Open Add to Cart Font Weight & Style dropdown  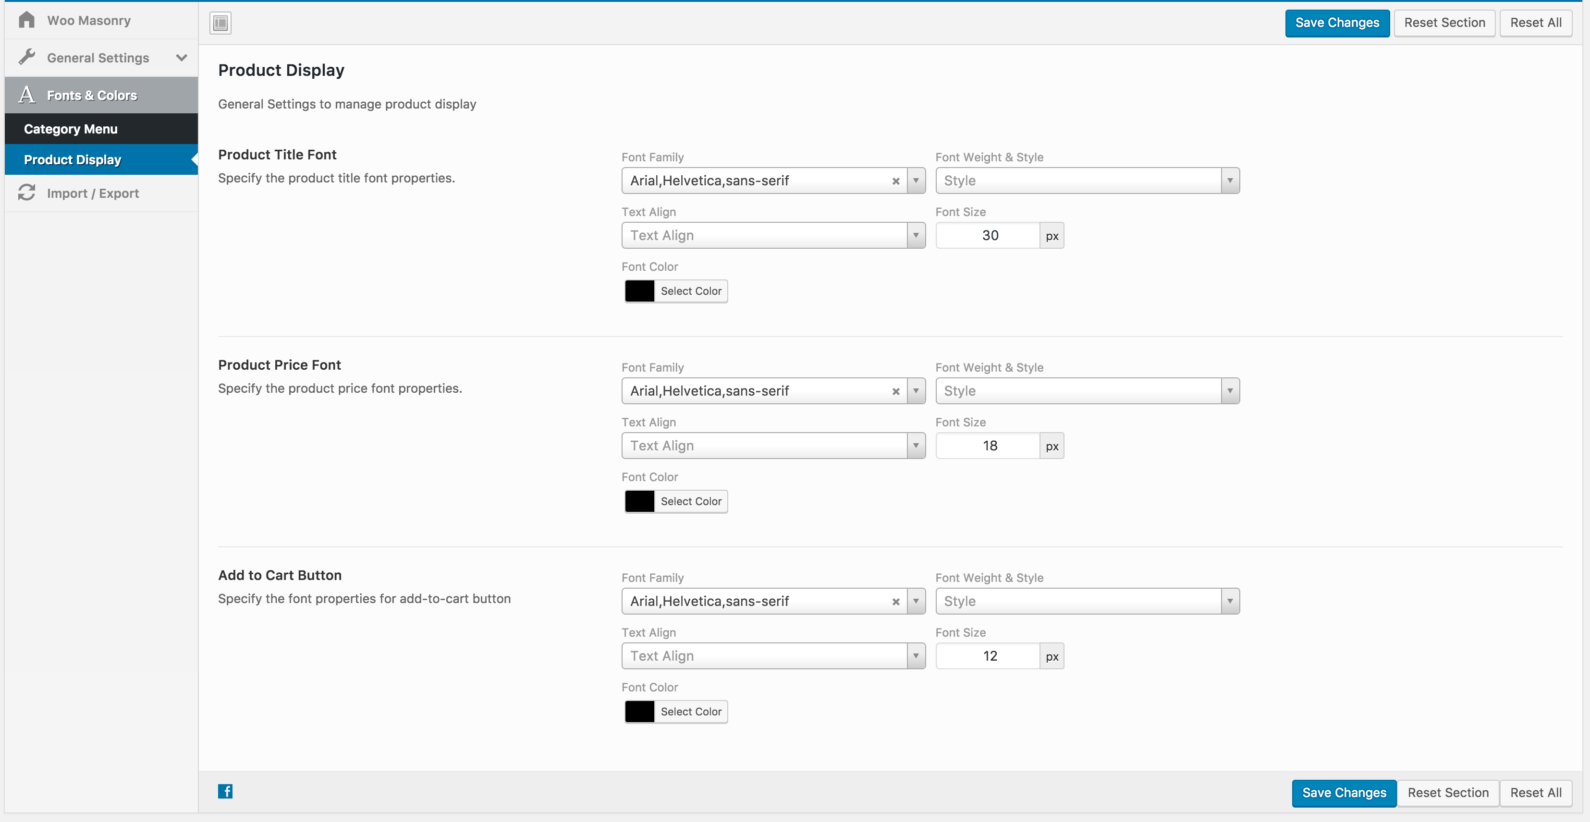click(x=1088, y=602)
